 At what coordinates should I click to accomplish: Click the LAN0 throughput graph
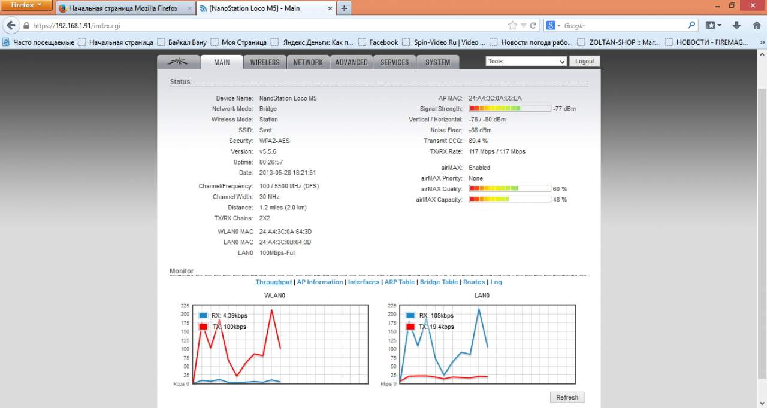487,345
